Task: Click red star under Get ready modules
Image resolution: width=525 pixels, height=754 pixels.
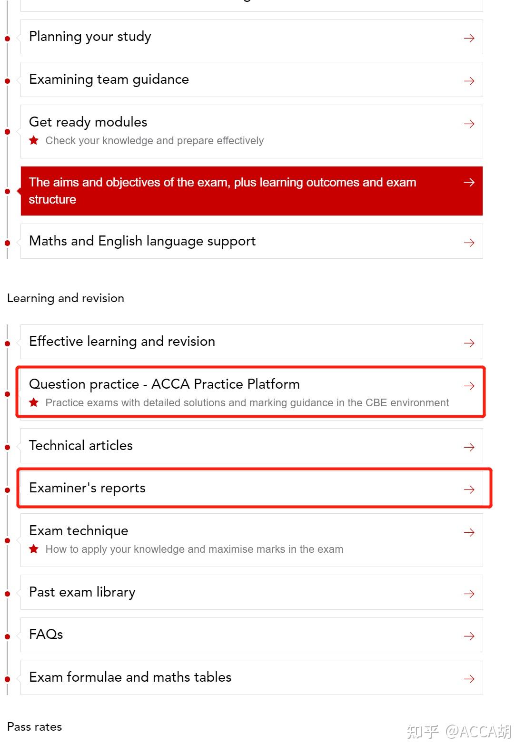Action: (x=34, y=140)
